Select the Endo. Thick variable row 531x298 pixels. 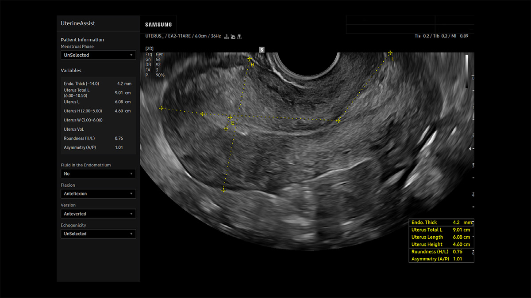(x=98, y=83)
